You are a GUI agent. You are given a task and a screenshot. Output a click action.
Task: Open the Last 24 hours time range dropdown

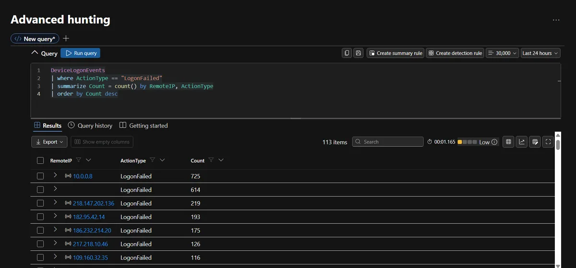[x=540, y=53]
